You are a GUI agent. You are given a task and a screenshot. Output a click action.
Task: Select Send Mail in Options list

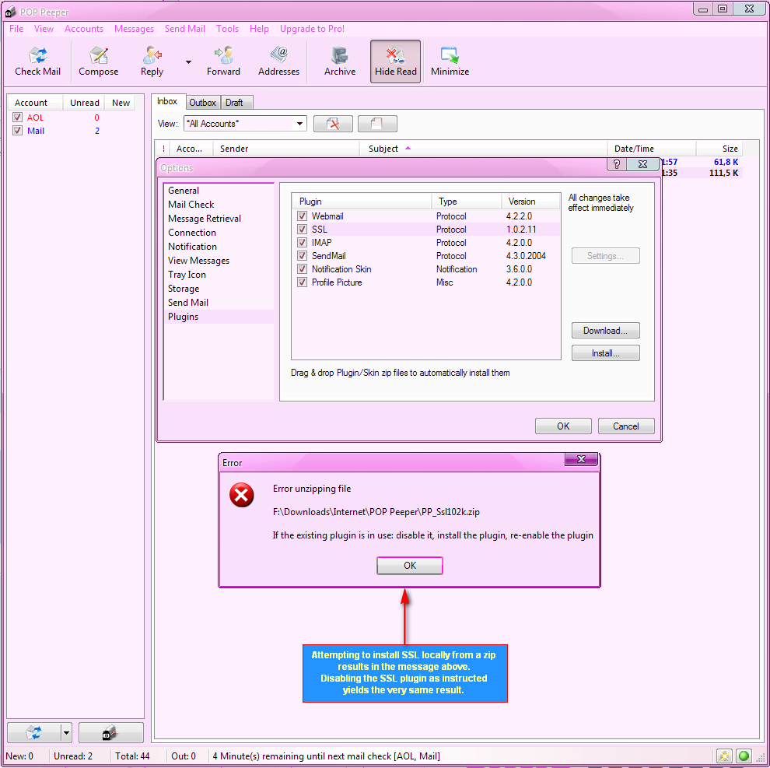219,302
